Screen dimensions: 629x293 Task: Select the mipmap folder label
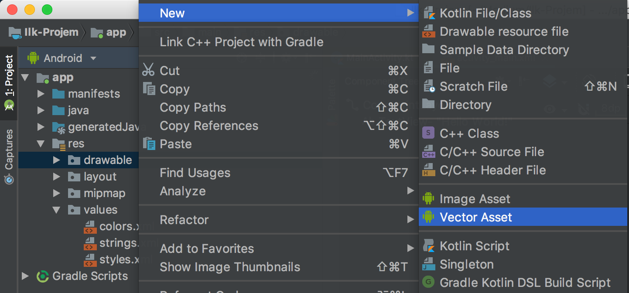(105, 193)
